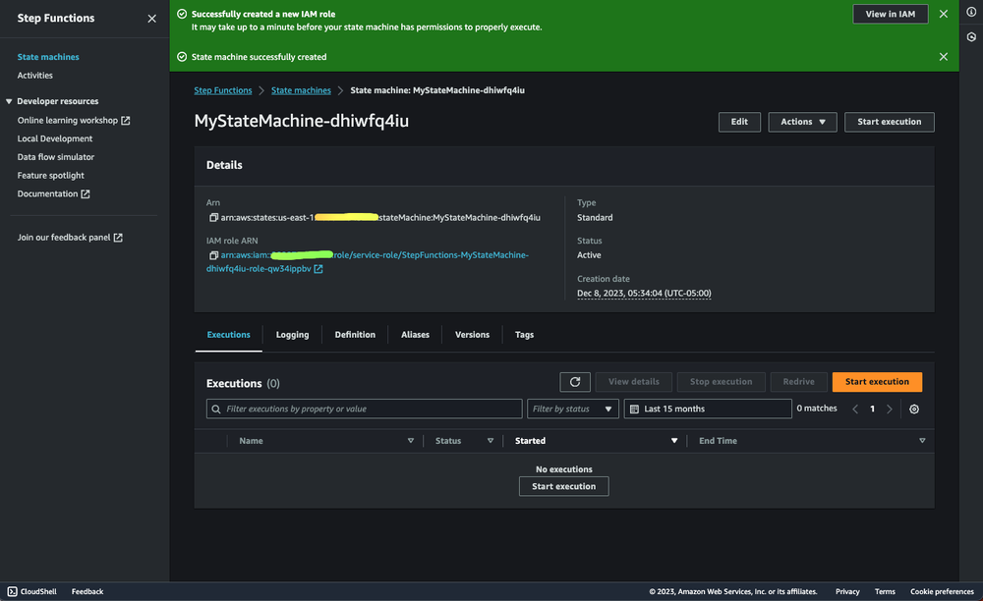Go to State machines breadcrumb
983x601 pixels.
(x=301, y=90)
